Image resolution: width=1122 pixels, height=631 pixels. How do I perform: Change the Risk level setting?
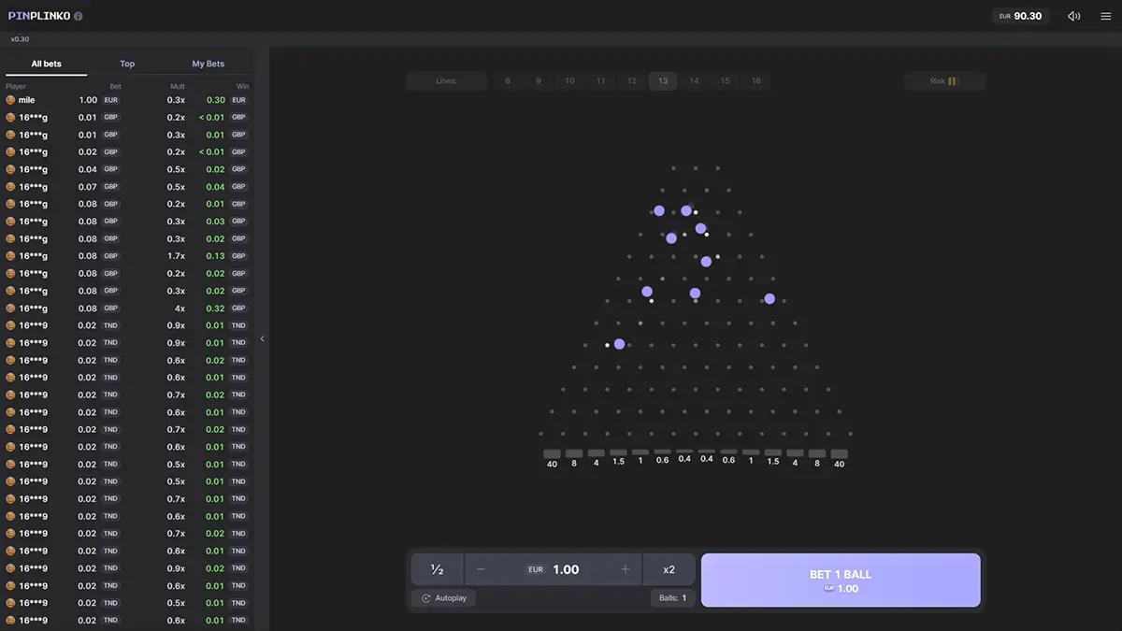(944, 81)
